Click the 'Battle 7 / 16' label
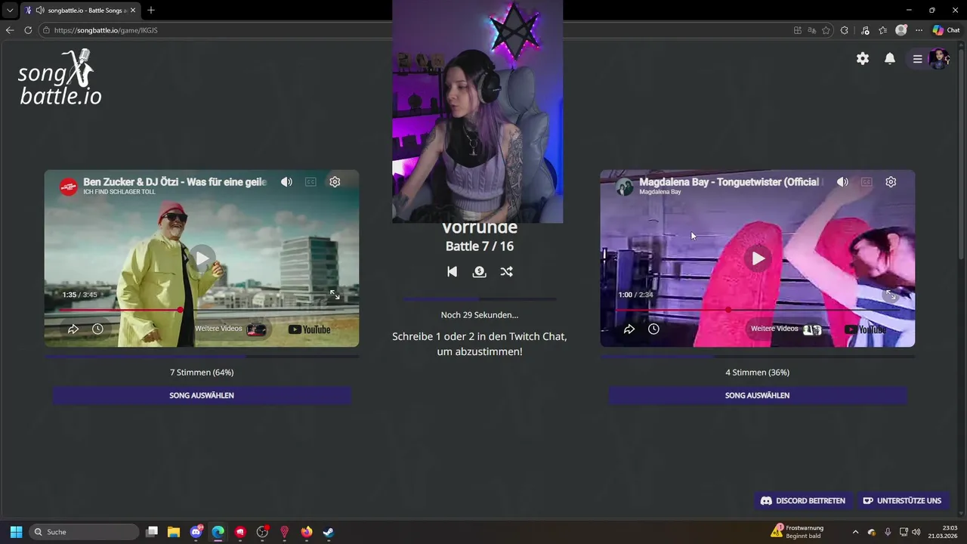 click(x=480, y=246)
